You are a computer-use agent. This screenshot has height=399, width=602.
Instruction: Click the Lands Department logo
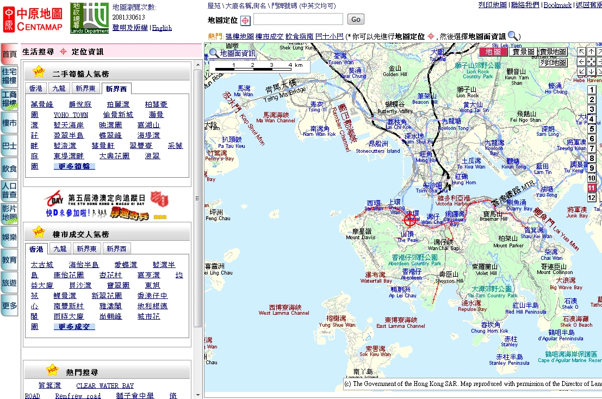pos(89,18)
